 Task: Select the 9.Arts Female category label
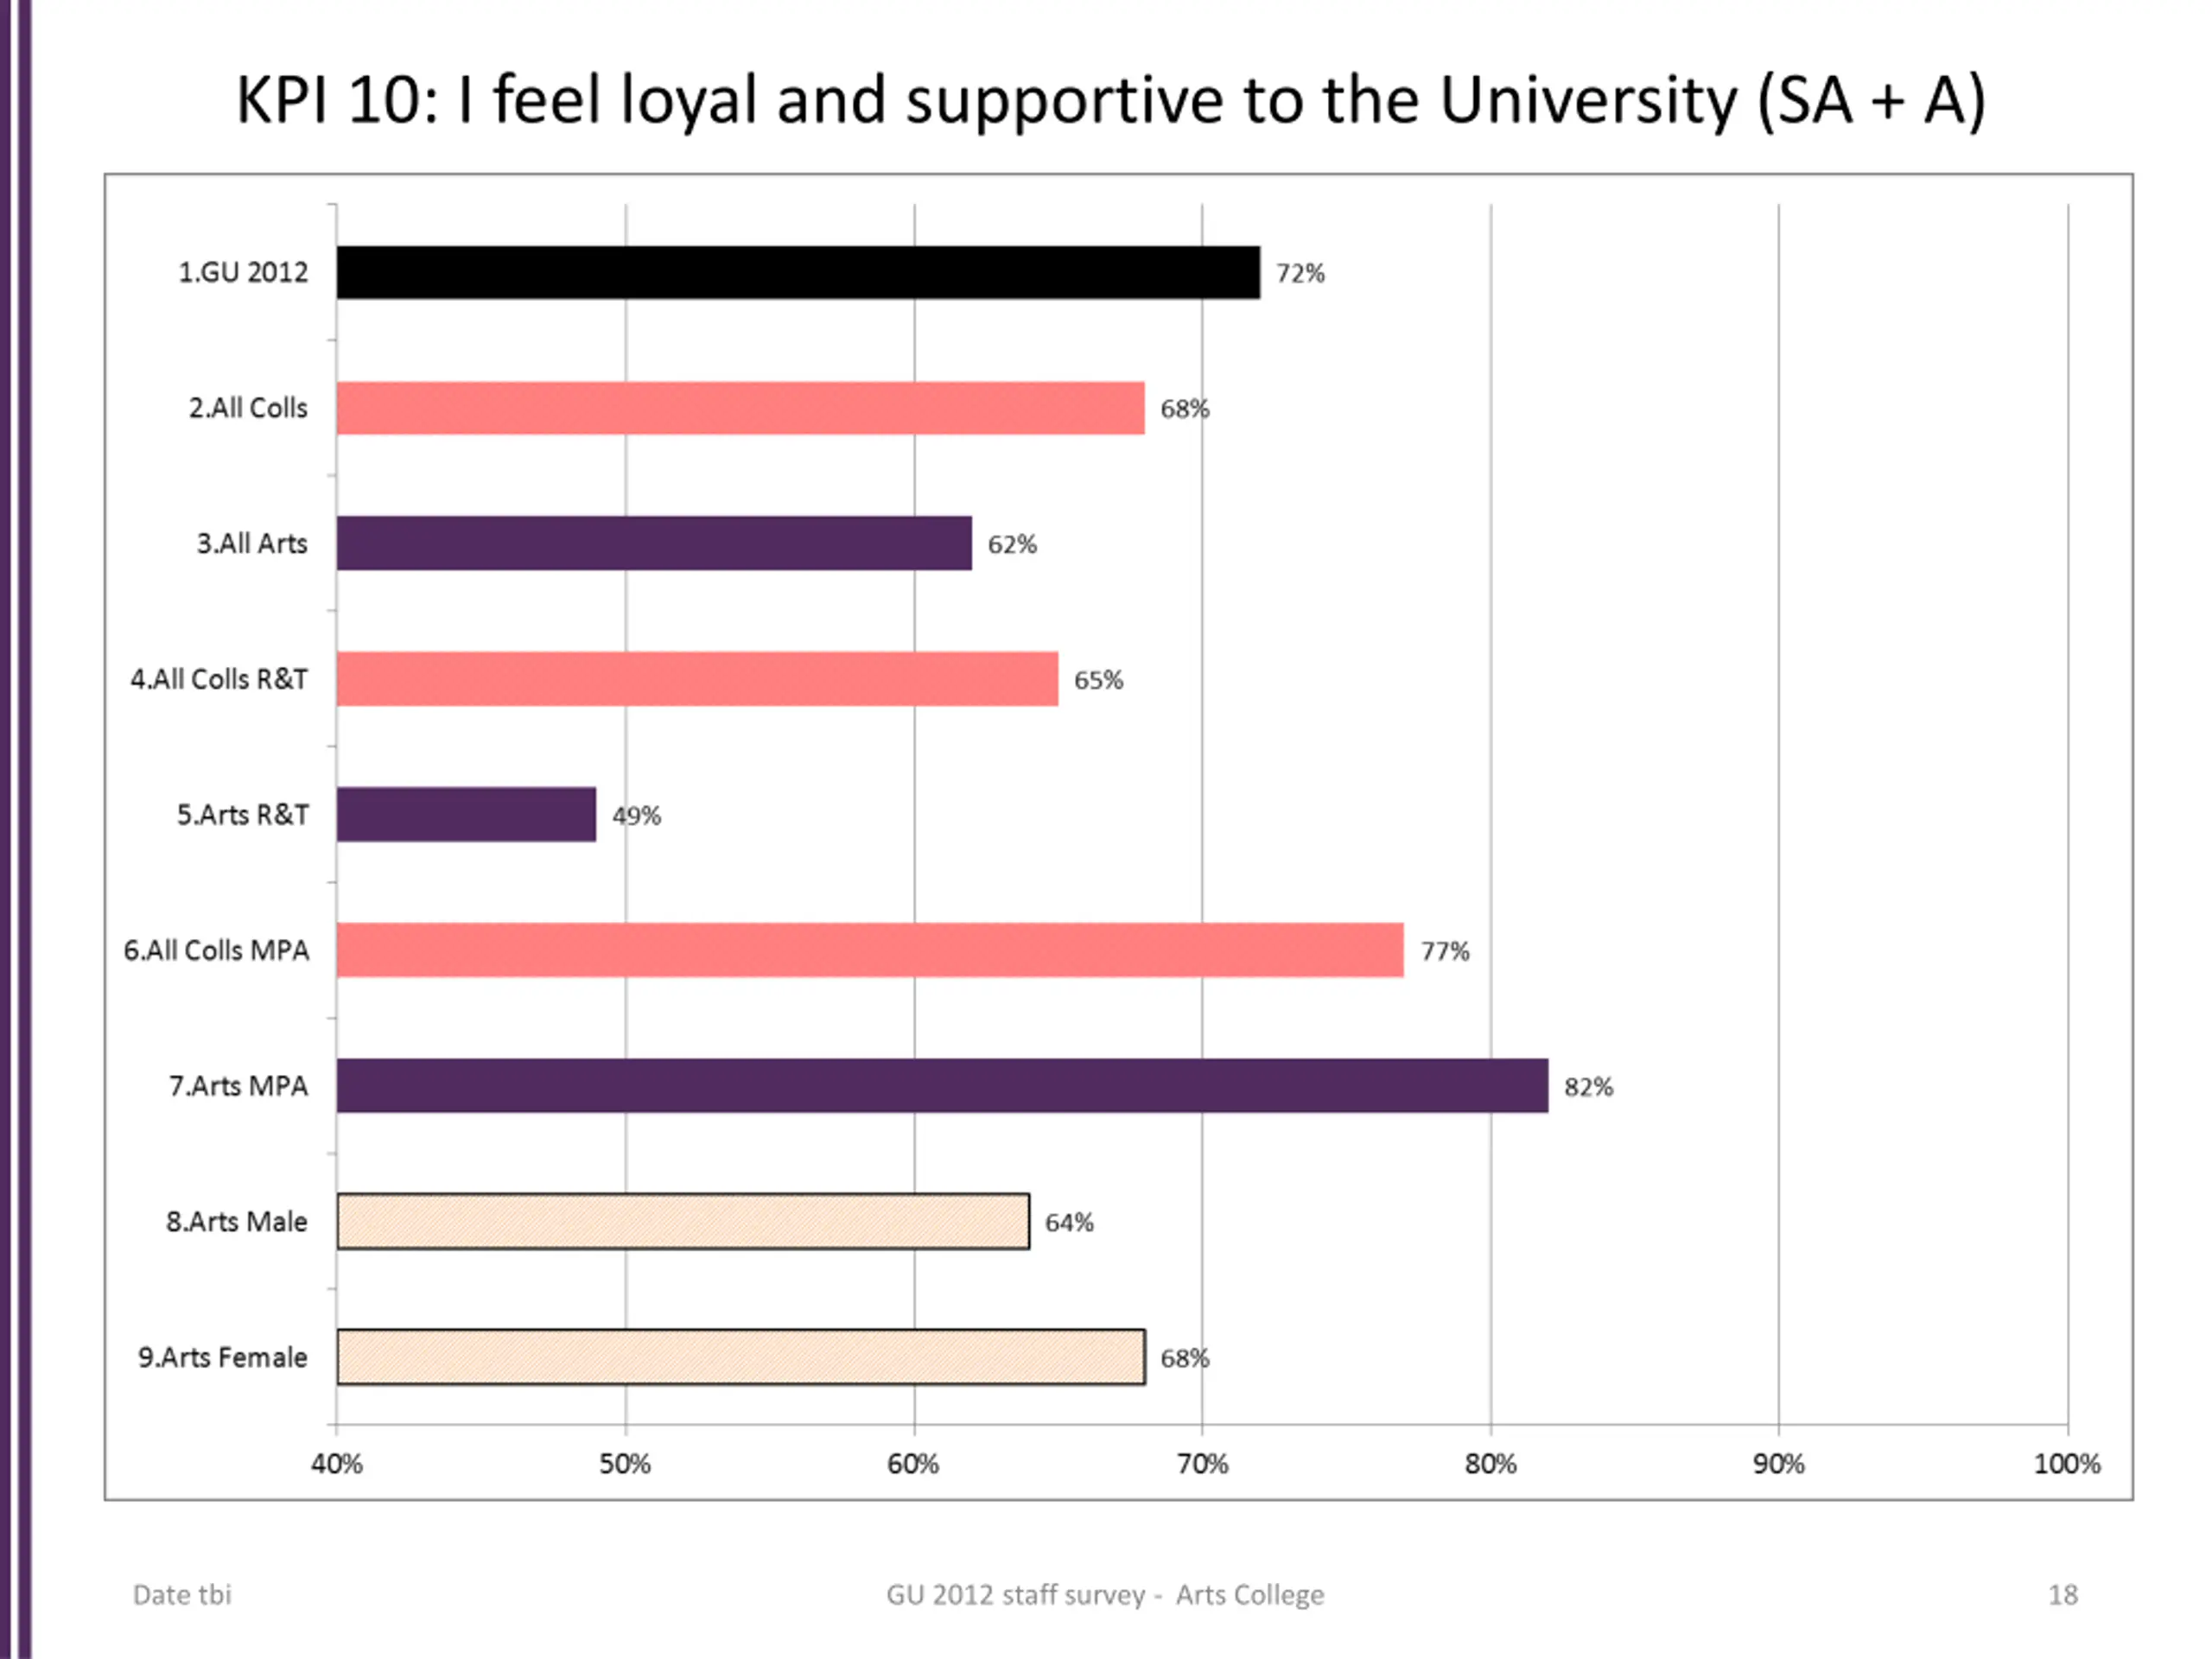(x=223, y=1357)
